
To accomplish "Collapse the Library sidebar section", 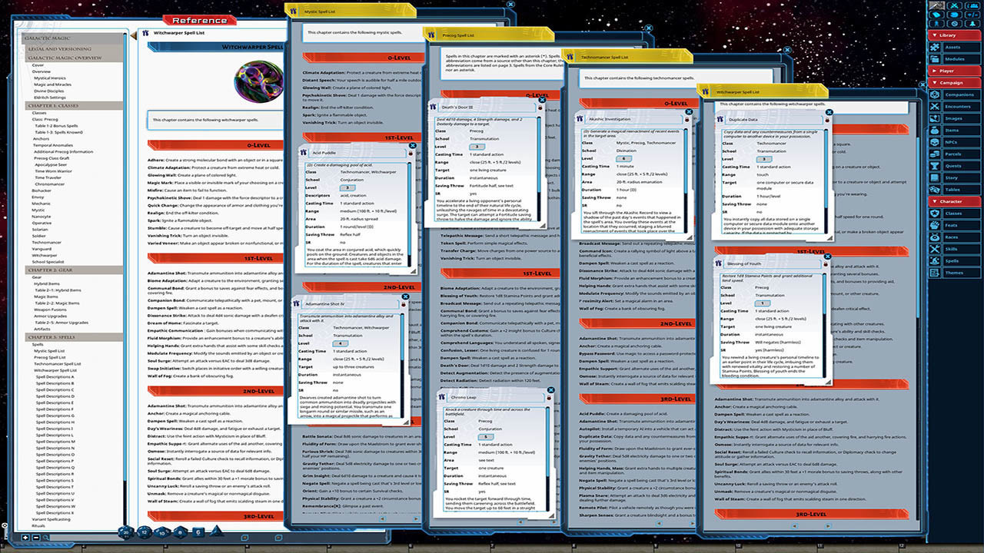I will [947, 35].
